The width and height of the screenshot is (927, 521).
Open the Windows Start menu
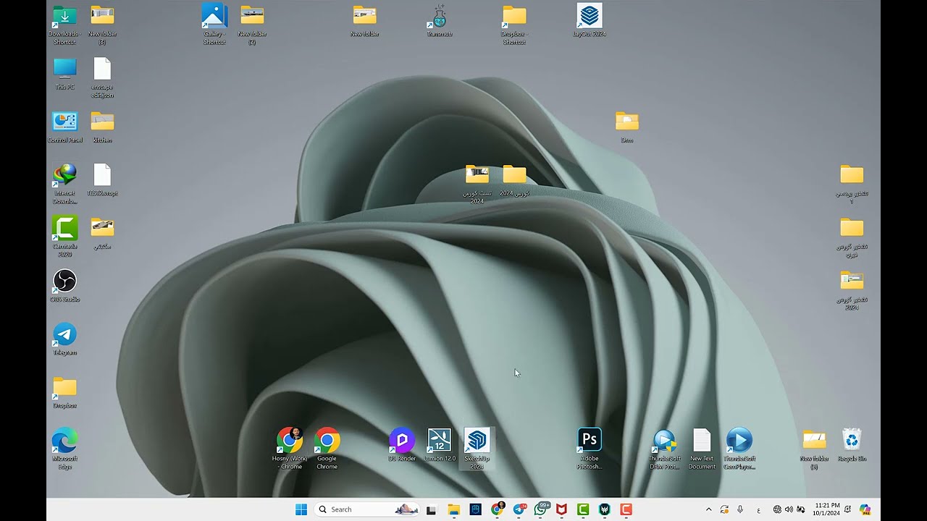tap(301, 509)
